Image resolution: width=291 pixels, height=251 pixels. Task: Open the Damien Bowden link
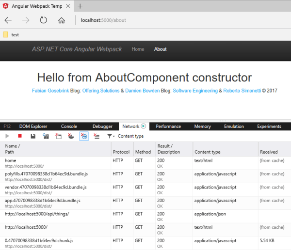pos(142,91)
